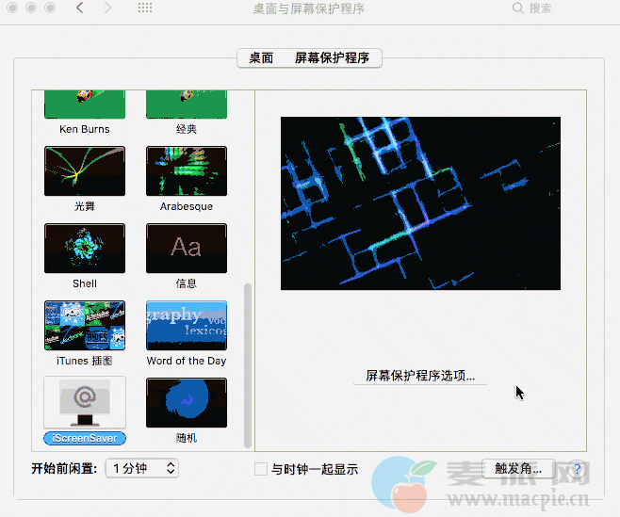Select the iTunes 插图 screensaver thumbnail

pos(85,325)
